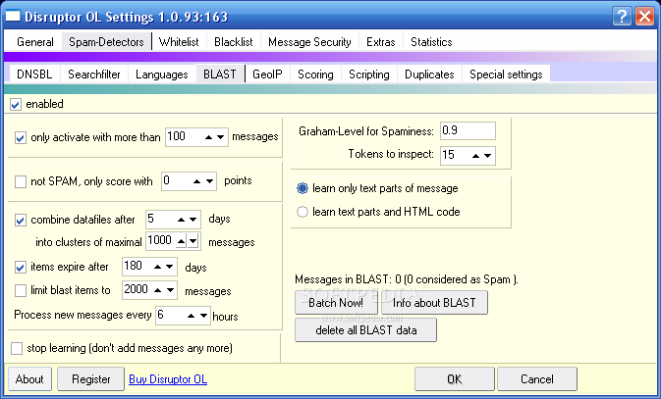Select 'learn text parts and HTML code'
The width and height of the screenshot is (661, 399).
tap(303, 212)
